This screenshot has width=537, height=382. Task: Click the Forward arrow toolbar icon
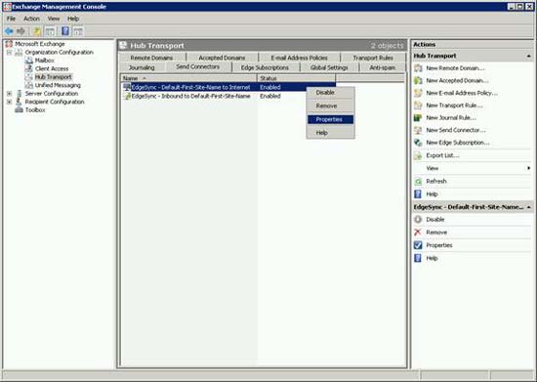pyautogui.click(x=21, y=31)
